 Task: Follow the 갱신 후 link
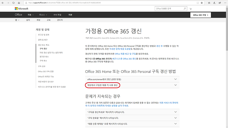coord(159,46)
